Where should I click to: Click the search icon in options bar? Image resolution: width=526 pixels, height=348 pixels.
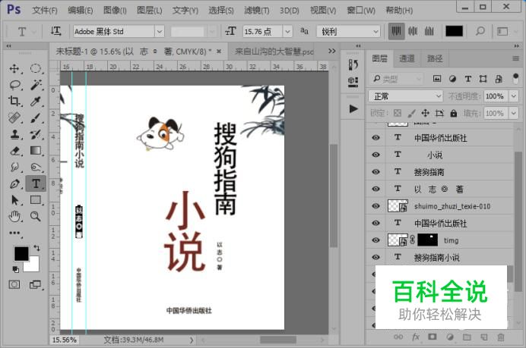[x=480, y=31]
